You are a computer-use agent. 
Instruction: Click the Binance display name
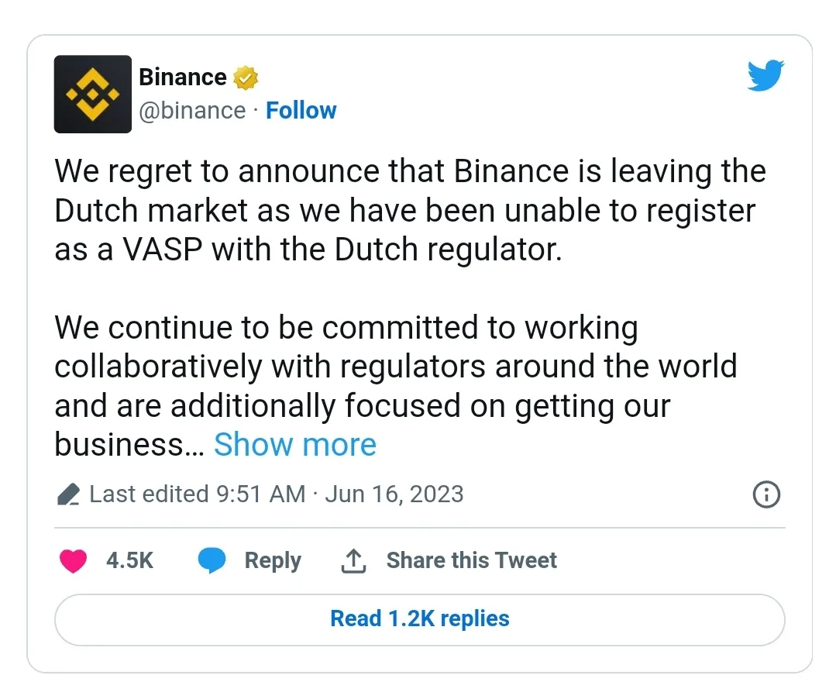(x=183, y=77)
